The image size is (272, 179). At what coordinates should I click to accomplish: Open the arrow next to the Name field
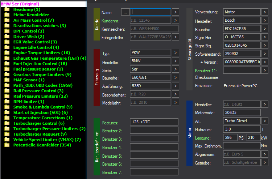tap(176, 12)
